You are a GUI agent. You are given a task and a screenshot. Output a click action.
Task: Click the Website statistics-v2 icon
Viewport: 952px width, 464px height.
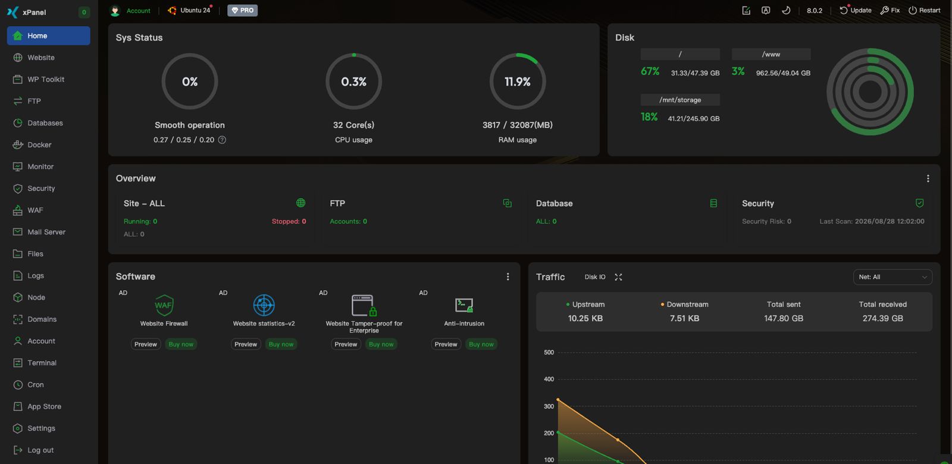pyautogui.click(x=264, y=305)
